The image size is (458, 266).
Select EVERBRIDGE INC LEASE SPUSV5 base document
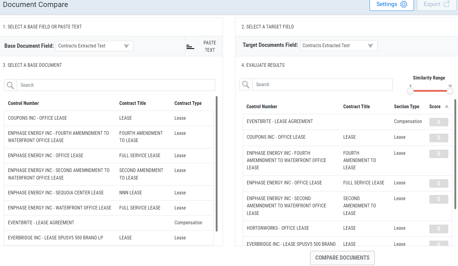pos(109,238)
